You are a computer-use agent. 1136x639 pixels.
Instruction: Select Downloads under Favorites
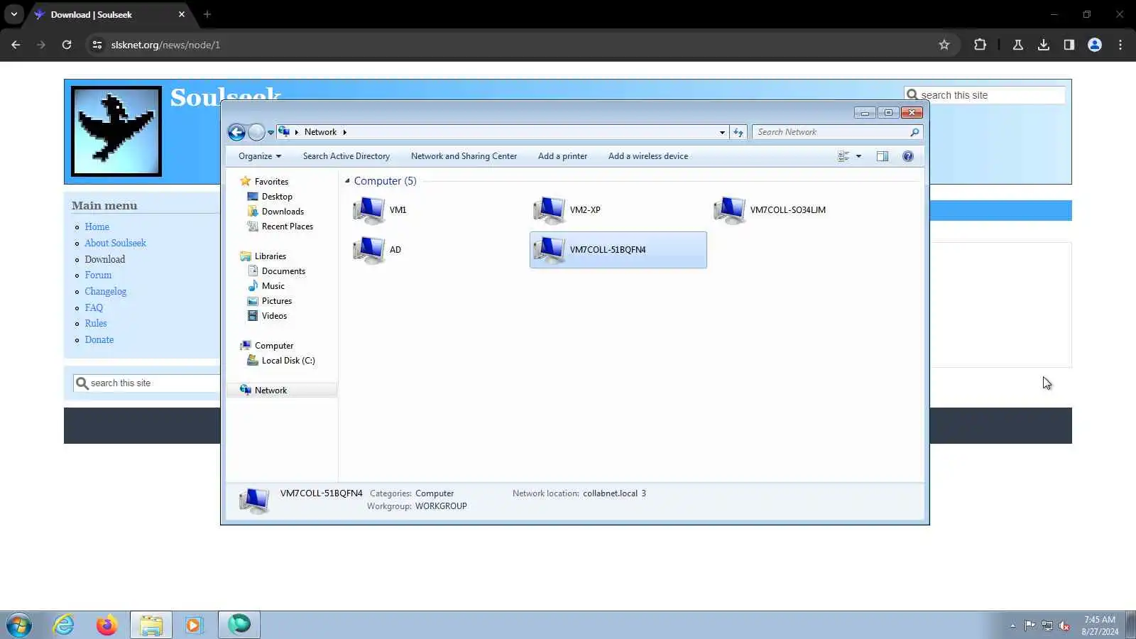(283, 212)
